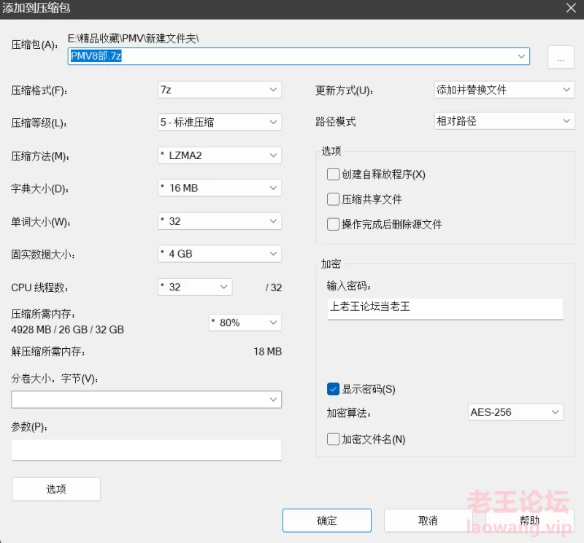Open the 路径模式 相对路径 dropdown
This screenshot has height=543, width=584.
(504, 121)
